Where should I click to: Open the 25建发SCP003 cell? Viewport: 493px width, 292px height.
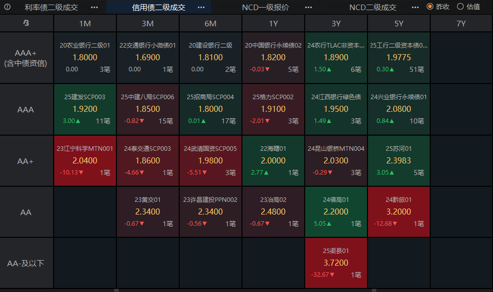[x=85, y=109]
